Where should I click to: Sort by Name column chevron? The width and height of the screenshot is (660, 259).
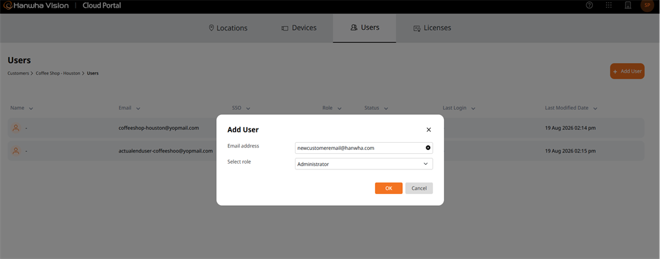[31, 108]
